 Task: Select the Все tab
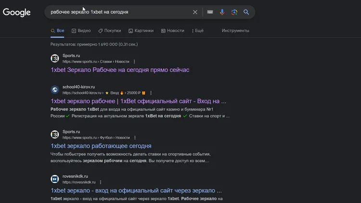coord(58,31)
